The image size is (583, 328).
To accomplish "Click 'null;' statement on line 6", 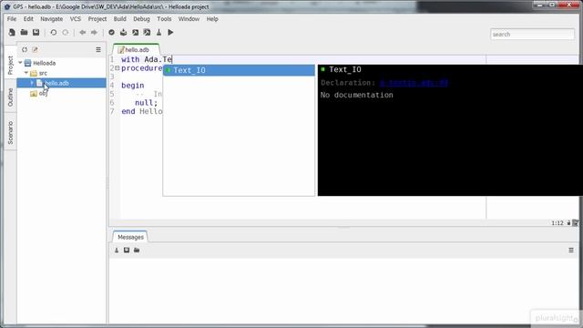I will (146, 103).
